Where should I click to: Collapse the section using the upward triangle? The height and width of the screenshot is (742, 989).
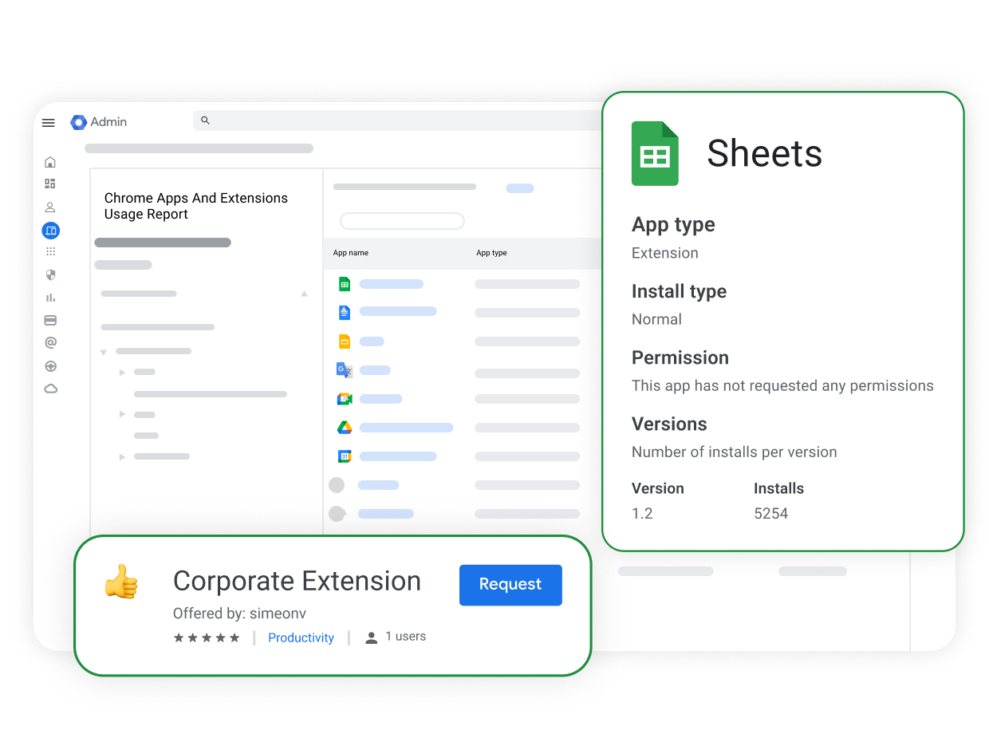point(304,294)
